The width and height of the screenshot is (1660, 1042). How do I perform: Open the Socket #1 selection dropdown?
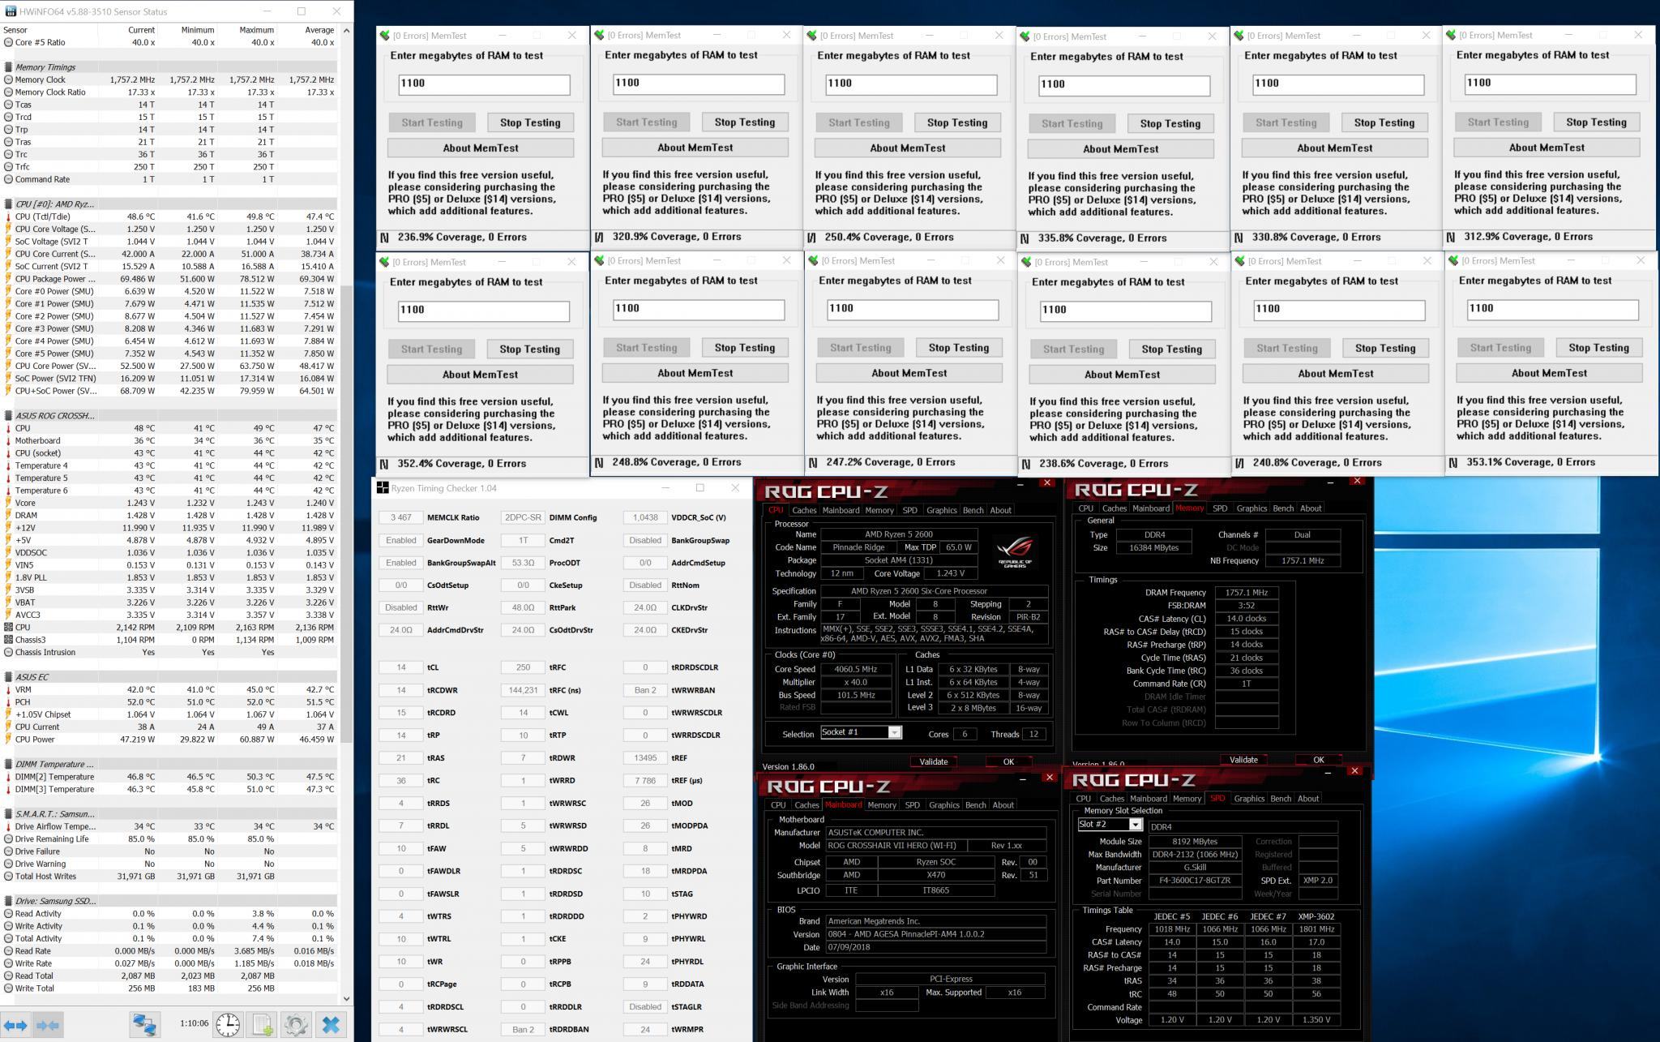click(894, 732)
